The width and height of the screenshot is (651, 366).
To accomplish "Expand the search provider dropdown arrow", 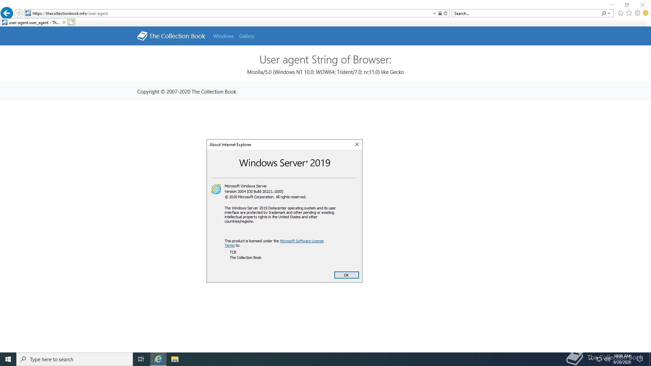I will [609, 14].
